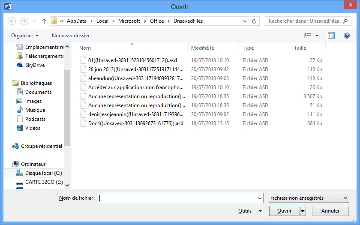
Task: Toggle the preview pane icon
Action: tap(331, 36)
